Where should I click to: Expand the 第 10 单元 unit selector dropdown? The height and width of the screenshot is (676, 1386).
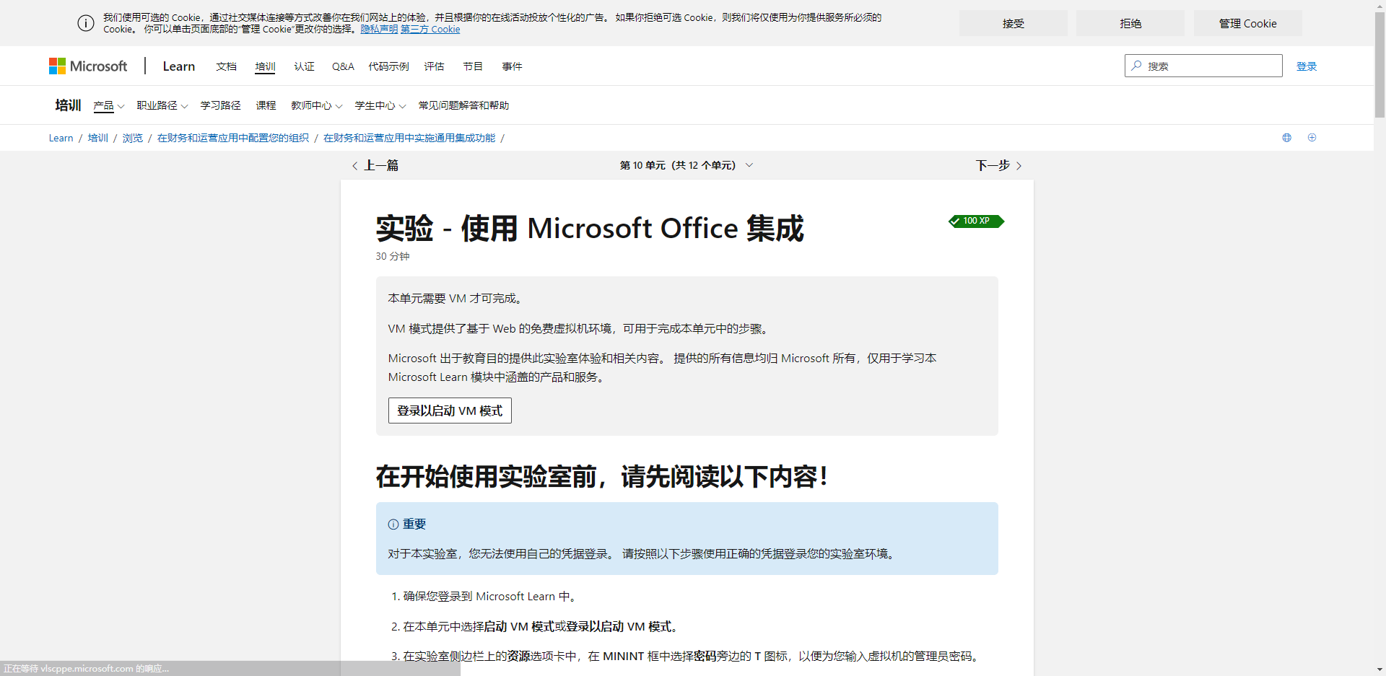pyautogui.click(x=687, y=165)
